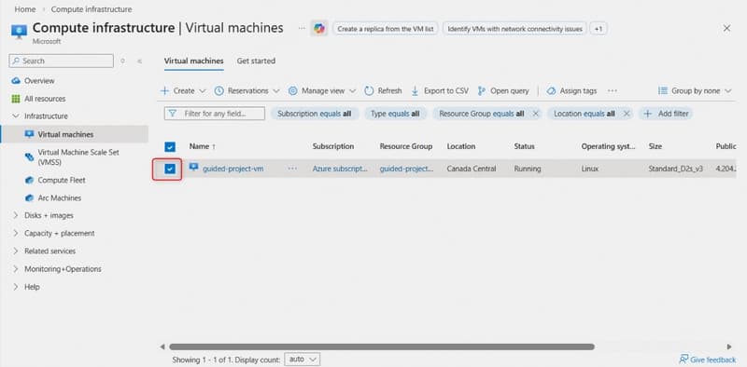Viewport: 747px width, 367px height.
Task: Switch to the Get started tab
Action: [x=256, y=61]
